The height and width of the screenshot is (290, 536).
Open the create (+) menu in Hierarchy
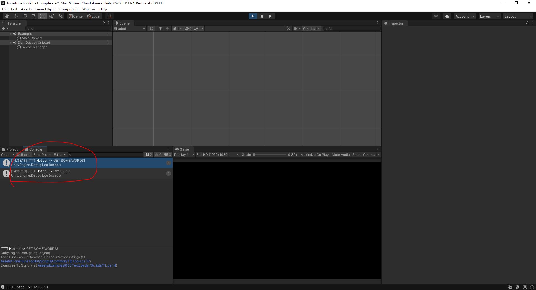[5, 28]
